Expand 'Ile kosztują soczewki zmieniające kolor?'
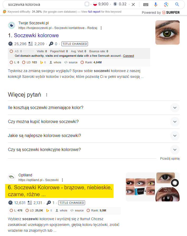 pyautogui.click(x=94, y=108)
